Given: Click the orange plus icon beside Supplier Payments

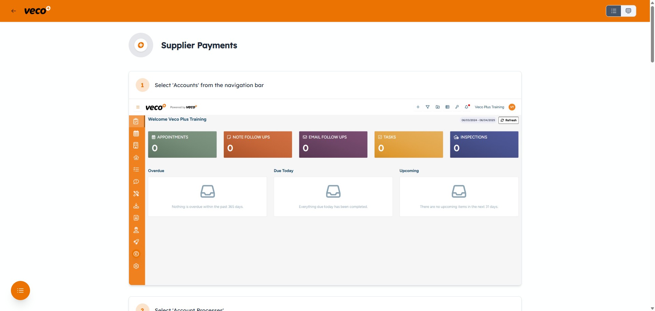Looking at the screenshot, I should click(141, 45).
